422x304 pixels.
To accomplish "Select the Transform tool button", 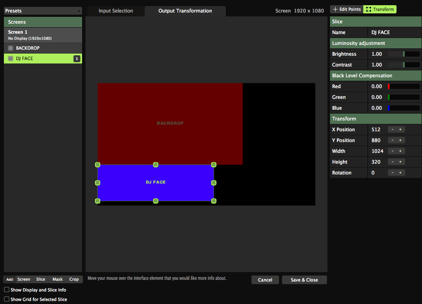I will click(380, 9).
